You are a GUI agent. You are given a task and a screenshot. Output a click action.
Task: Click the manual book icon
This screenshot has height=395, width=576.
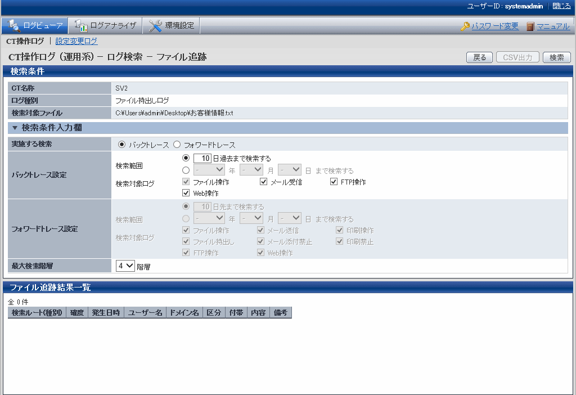(530, 26)
